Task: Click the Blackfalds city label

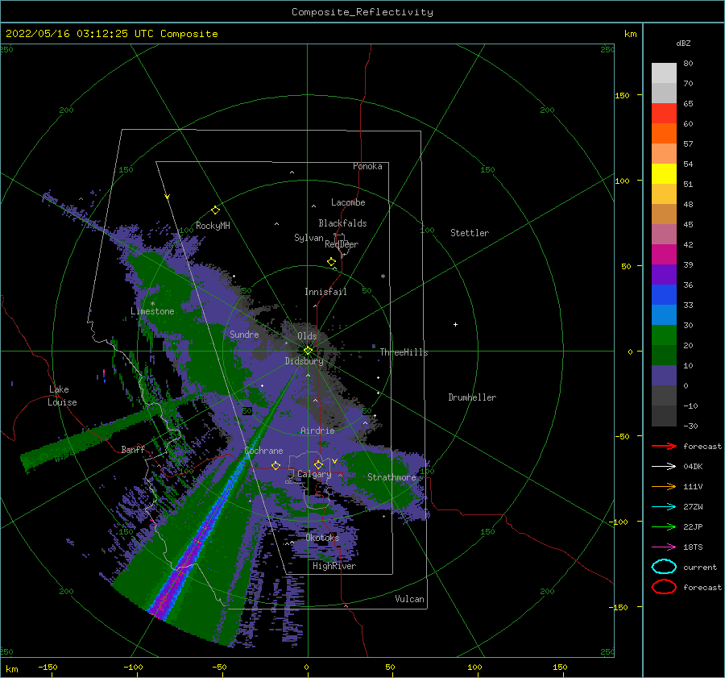Action: click(342, 223)
